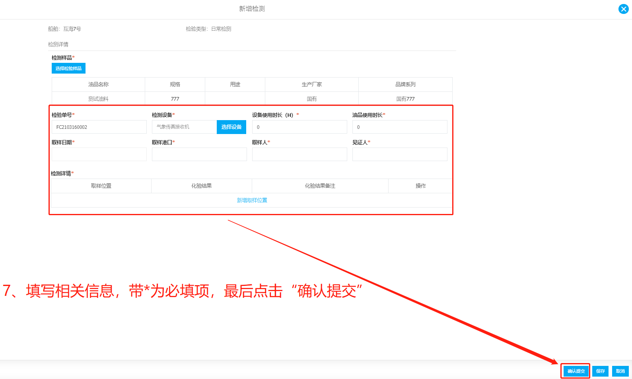
Task: Click the 新增取样位置 link
Action: coord(252,200)
